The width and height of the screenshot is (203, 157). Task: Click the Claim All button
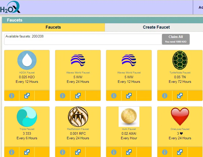click(x=176, y=39)
